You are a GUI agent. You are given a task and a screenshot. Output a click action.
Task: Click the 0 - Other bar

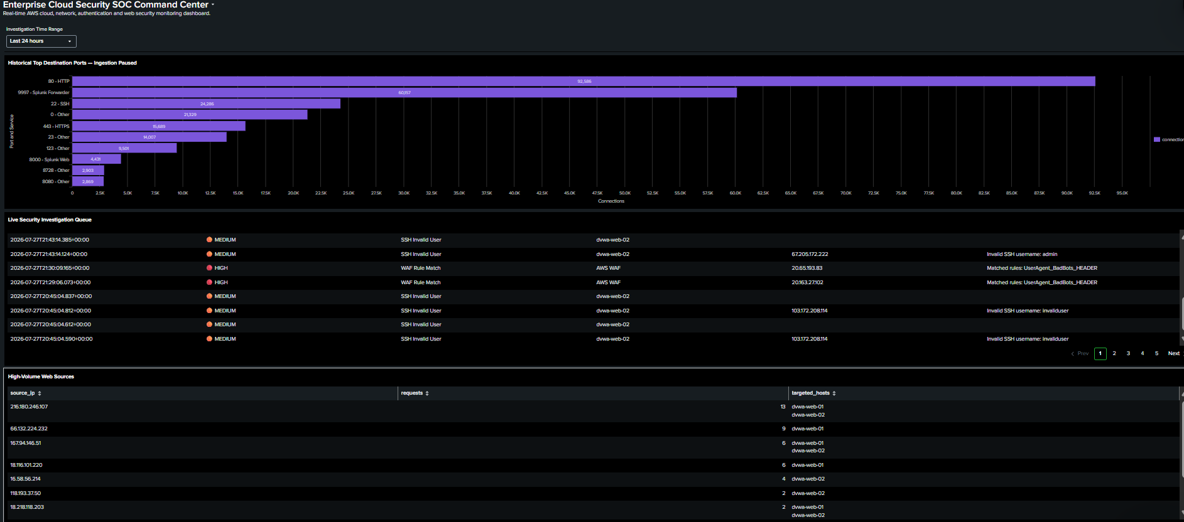[x=190, y=115]
